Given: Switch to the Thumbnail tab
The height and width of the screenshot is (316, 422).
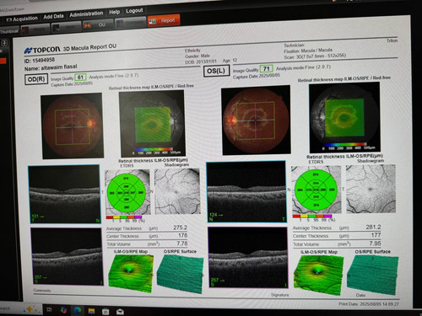Looking at the screenshot, I should click(9, 31).
